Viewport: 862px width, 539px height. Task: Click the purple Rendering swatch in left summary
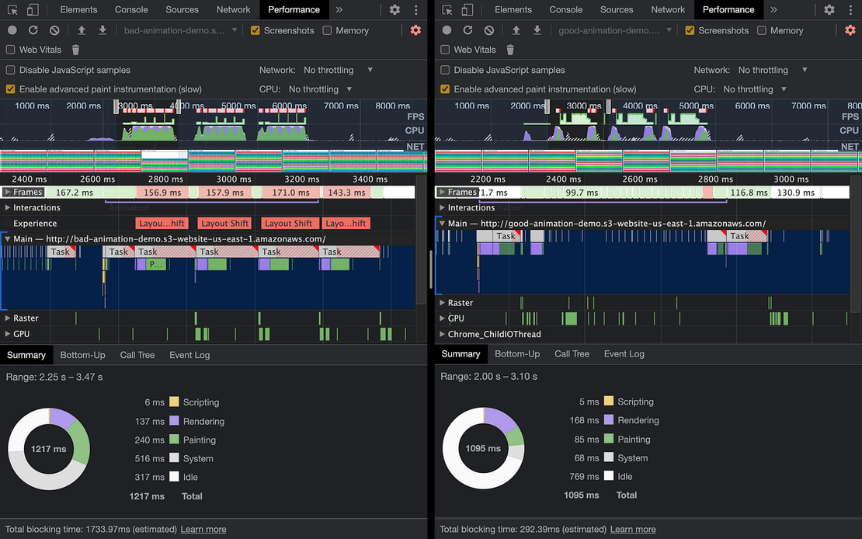pyautogui.click(x=174, y=421)
